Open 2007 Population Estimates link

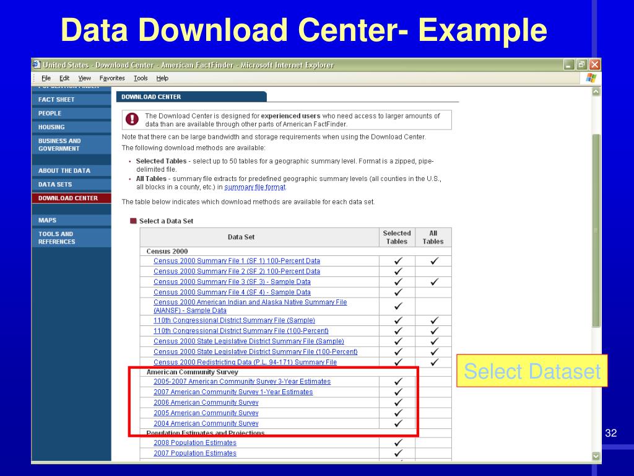(195, 453)
